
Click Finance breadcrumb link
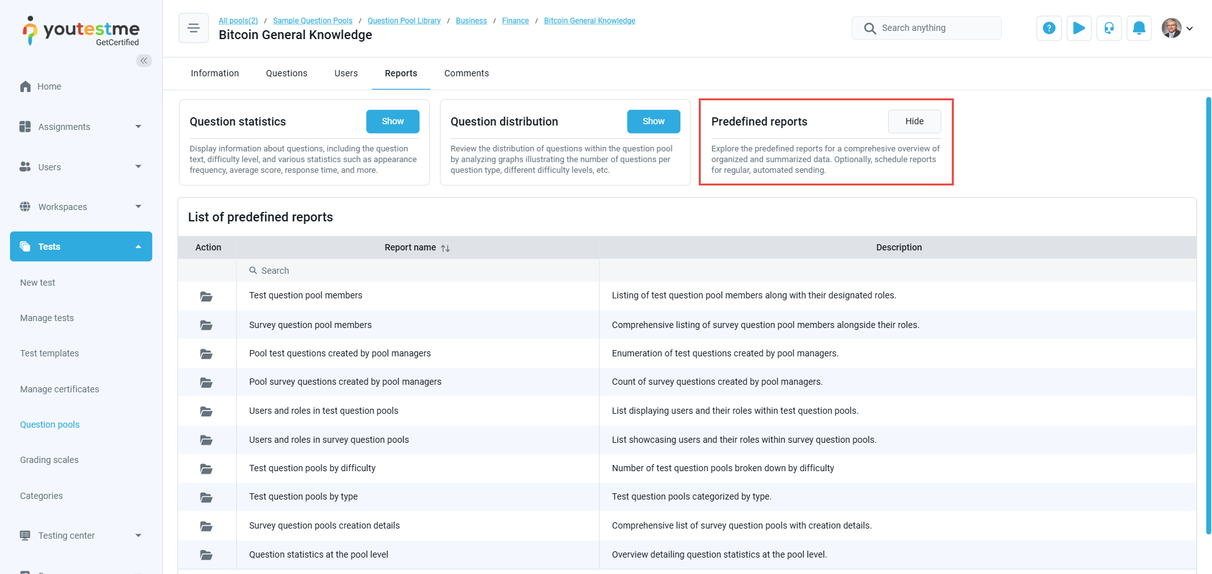click(x=515, y=21)
